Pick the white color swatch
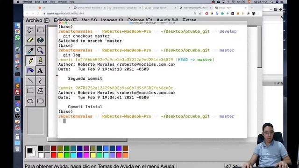 41,155
